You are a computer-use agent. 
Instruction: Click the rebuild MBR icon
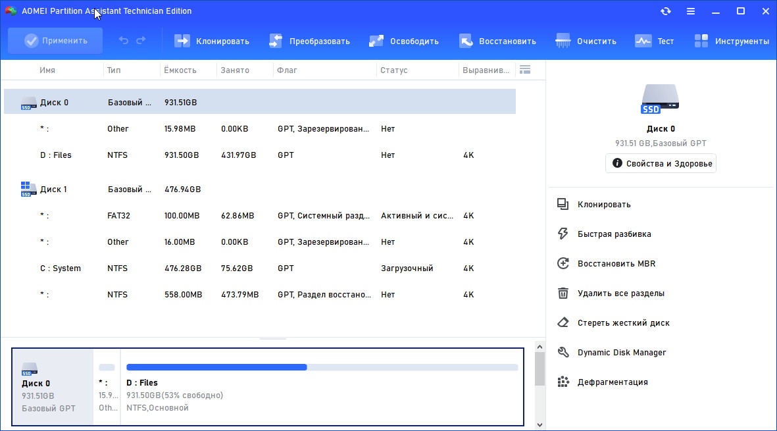pyautogui.click(x=563, y=264)
